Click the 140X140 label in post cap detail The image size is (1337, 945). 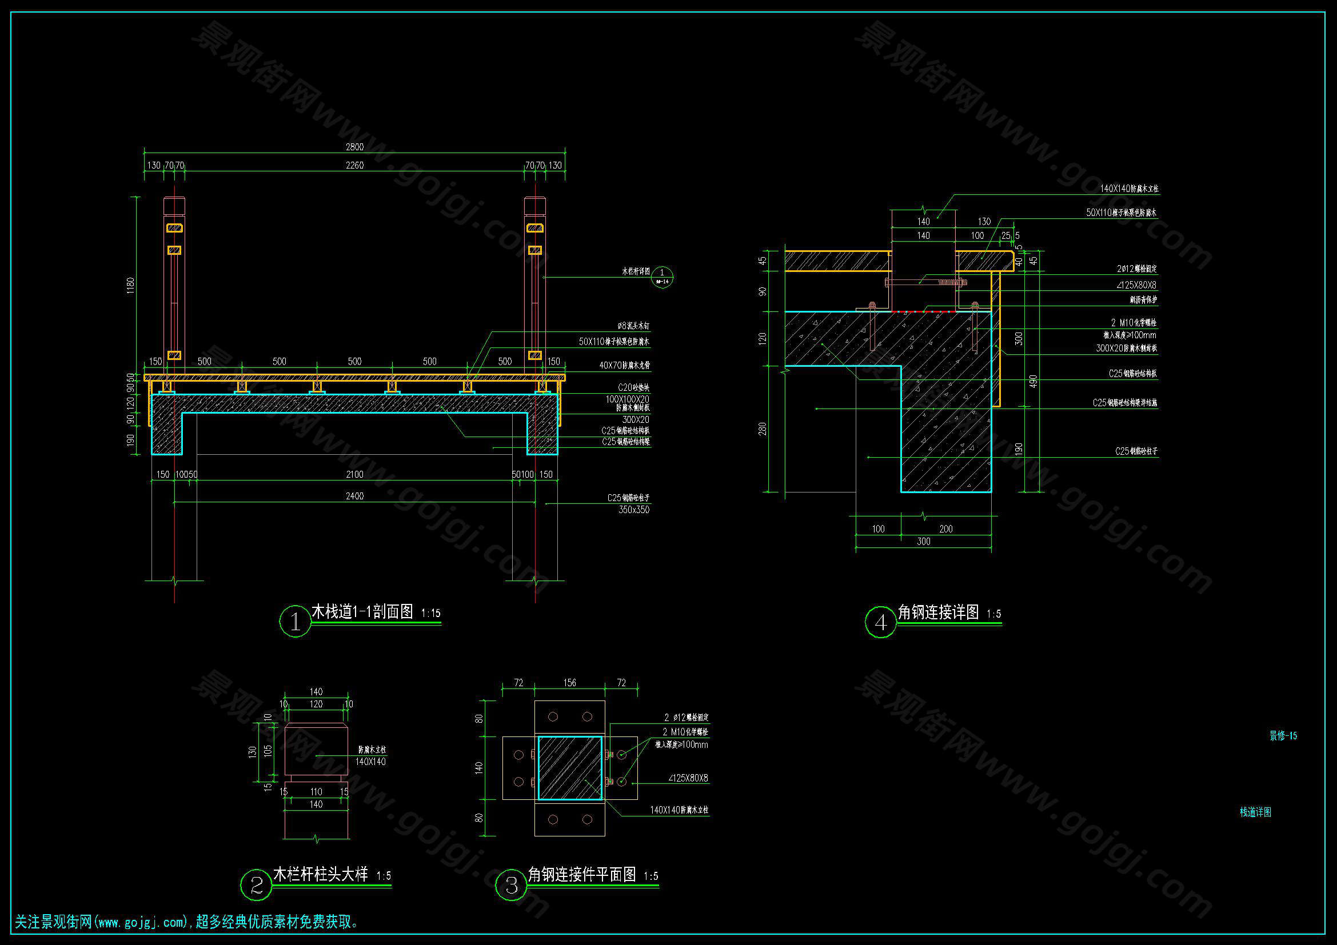[x=370, y=762]
